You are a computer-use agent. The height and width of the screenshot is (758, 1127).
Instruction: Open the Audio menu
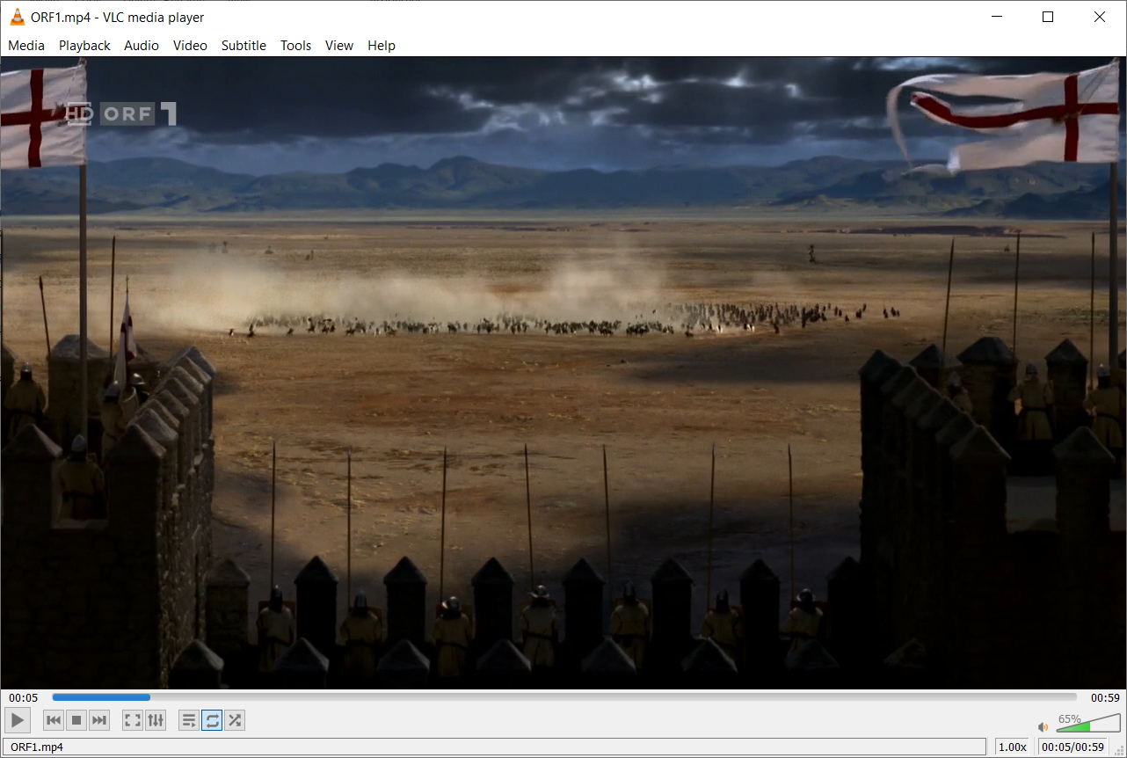[142, 46]
